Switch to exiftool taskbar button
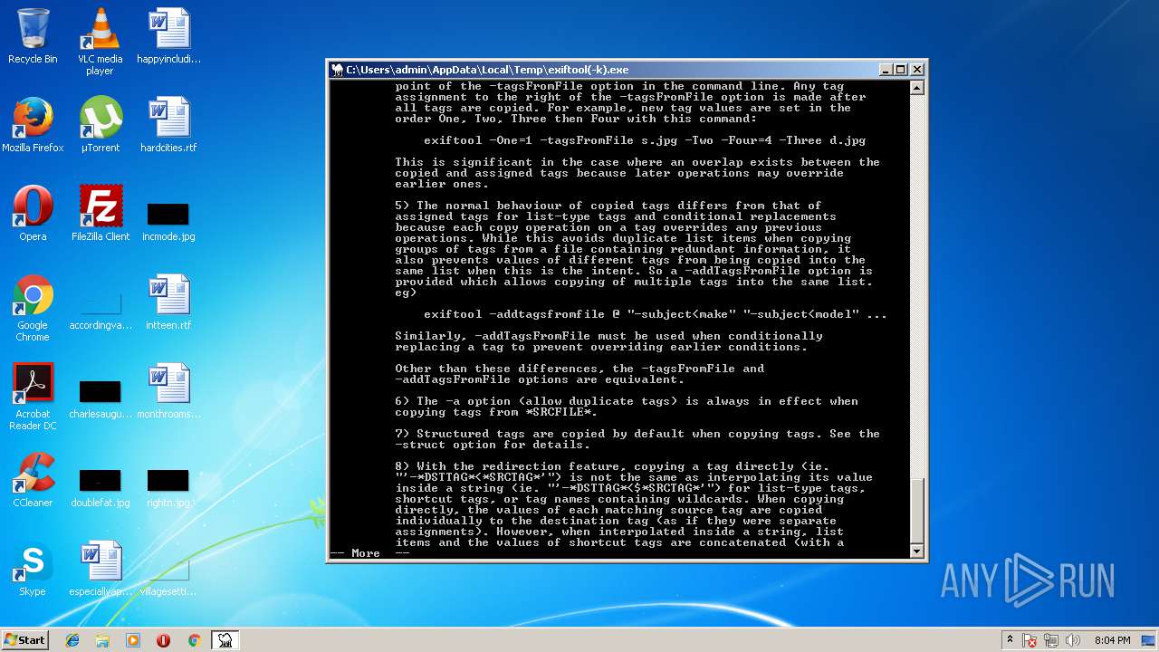 [x=225, y=640]
